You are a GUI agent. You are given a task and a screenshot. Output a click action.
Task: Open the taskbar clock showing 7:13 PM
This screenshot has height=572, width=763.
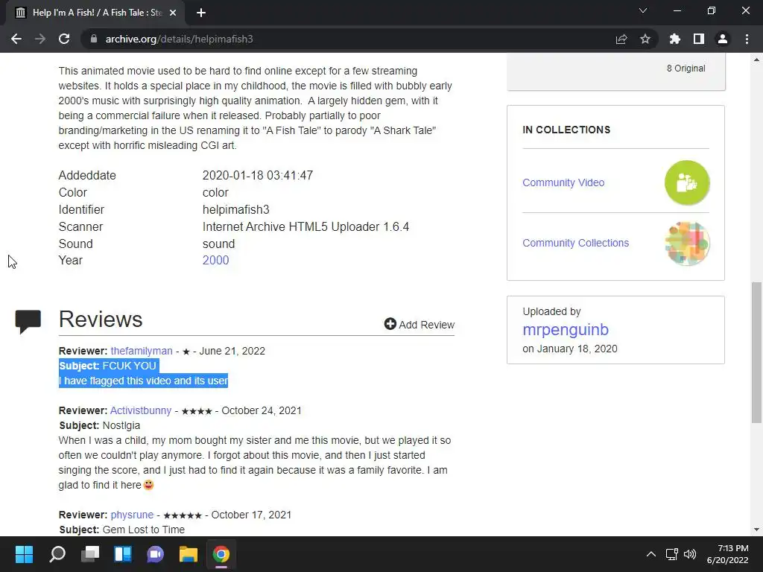[x=728, y=554]
